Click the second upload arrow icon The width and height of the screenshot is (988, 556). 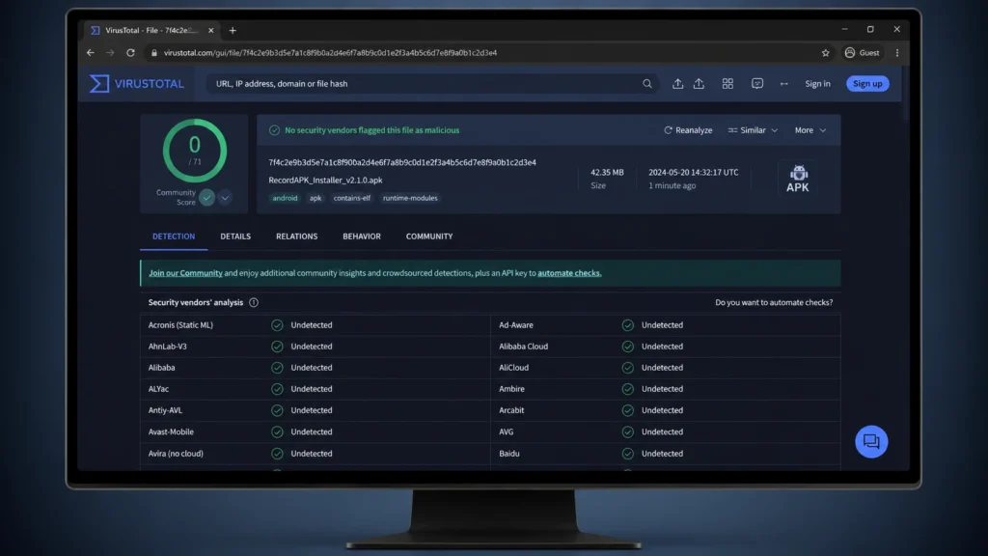pyautogui.click(x=699, y=83)
